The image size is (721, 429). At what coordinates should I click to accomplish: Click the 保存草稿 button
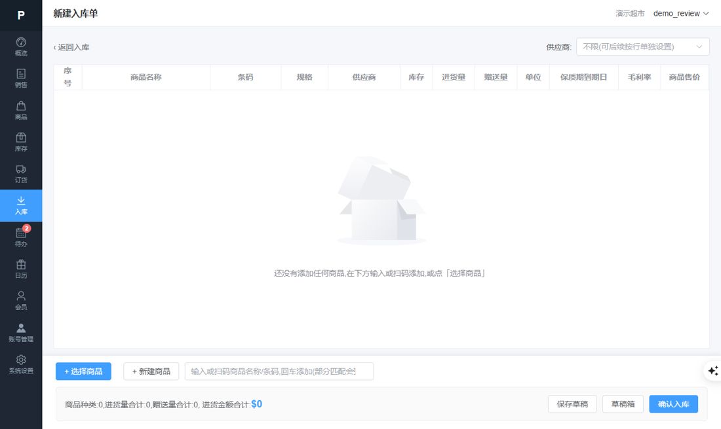point(572,404)
